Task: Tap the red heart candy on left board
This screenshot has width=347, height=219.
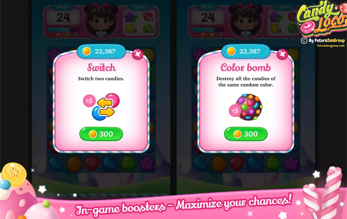Action: pos(92,164)
